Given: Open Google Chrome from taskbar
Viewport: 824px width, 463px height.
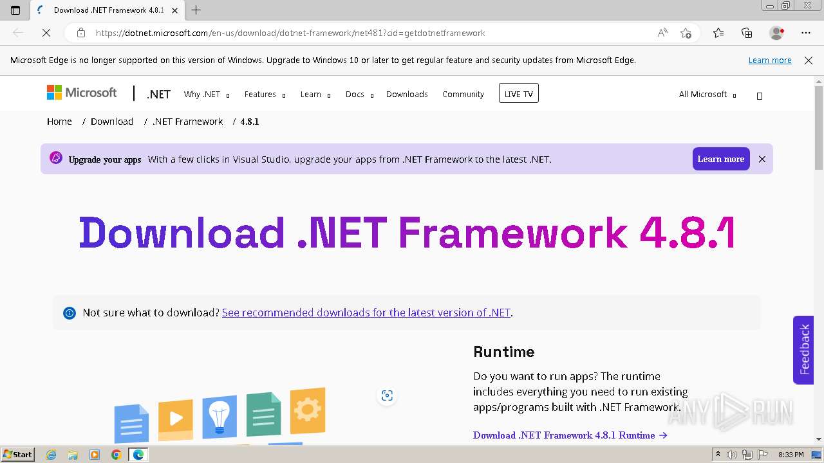Looking at the screenshot, I should point(116,455).
